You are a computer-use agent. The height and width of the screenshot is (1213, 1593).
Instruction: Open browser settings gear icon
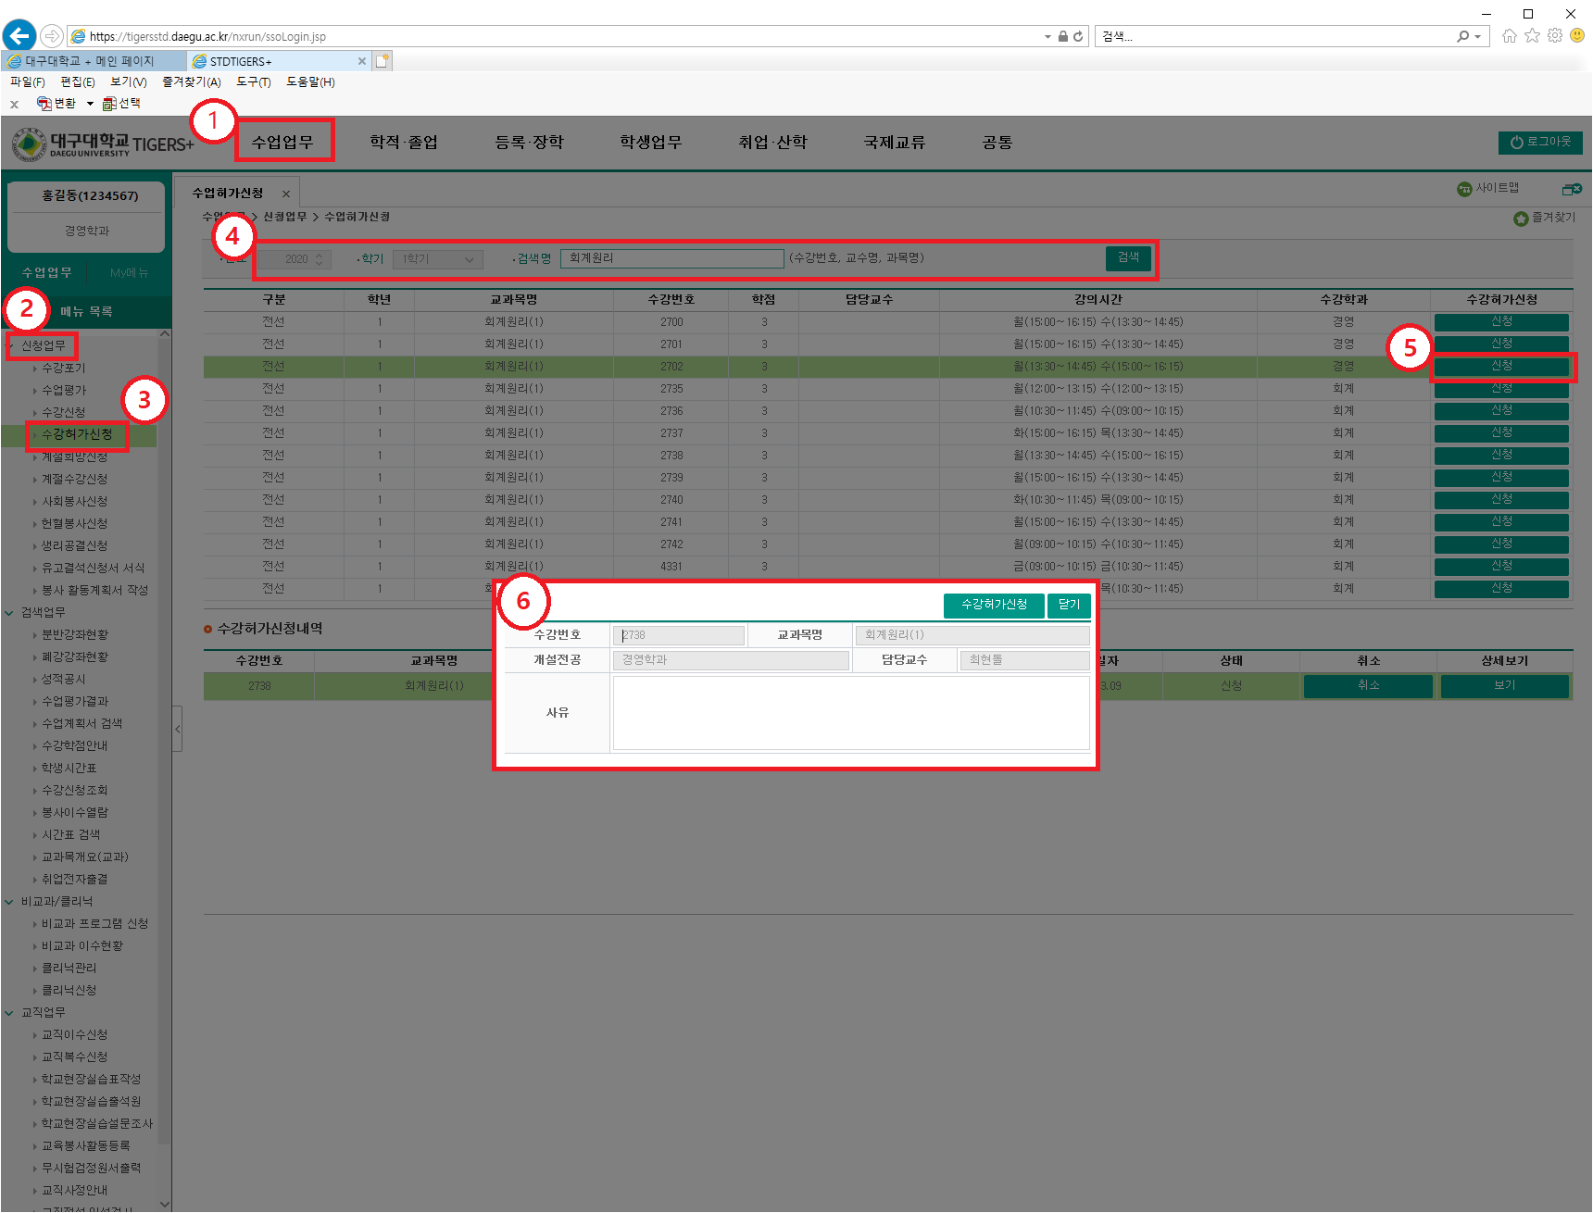click(x=1555, y=36)
